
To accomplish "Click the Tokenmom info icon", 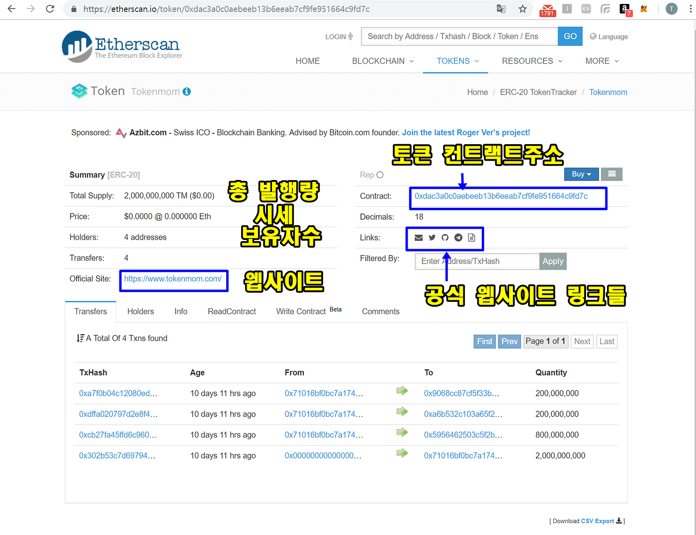I will tap(187, 91).
